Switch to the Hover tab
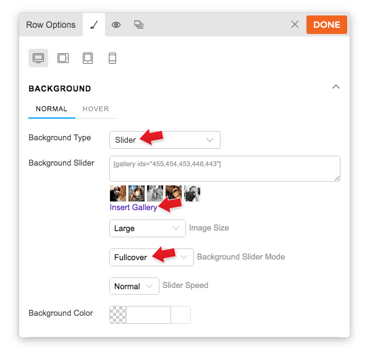 pyautogui.click(x=96, y=109)
